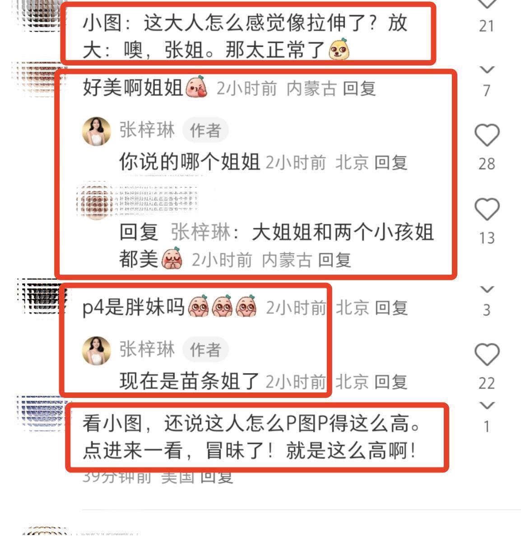This screenshot has width=521, height=536.
Task: Tap the chevron above the 3 count
Action: [487, 289]
